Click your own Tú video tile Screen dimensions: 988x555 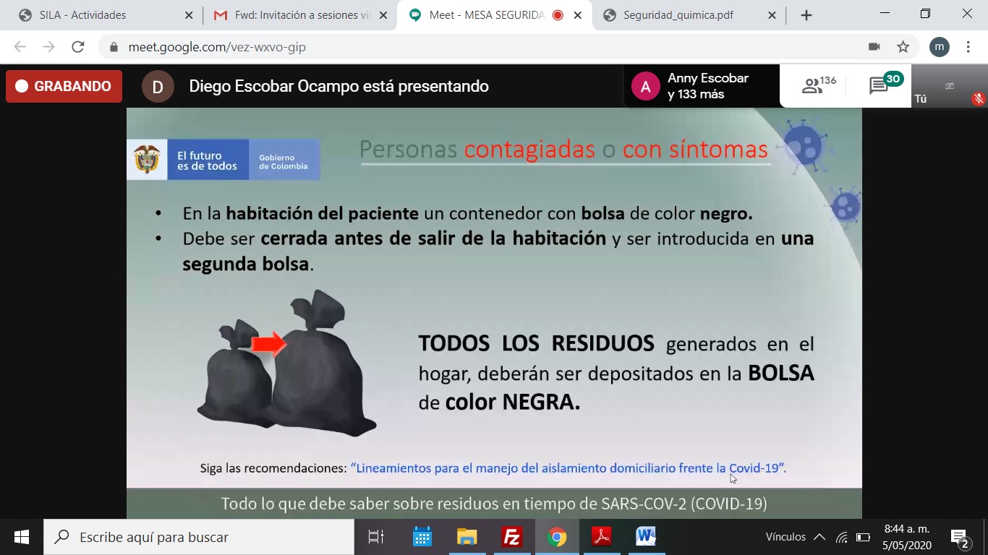click(950, 86)
